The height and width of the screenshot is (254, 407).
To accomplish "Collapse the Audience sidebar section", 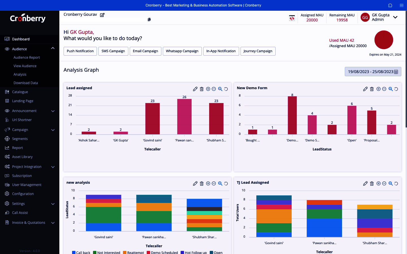I will [53, 49].
